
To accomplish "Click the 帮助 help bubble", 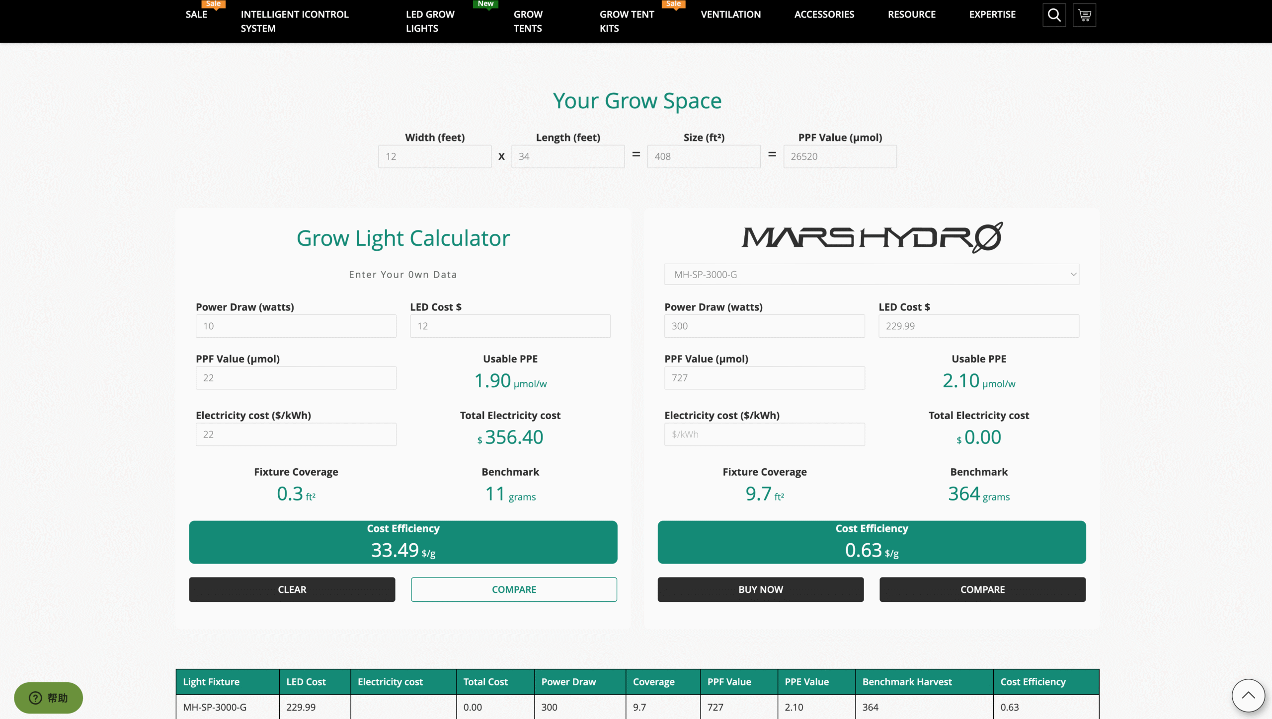I will [48, 697].
